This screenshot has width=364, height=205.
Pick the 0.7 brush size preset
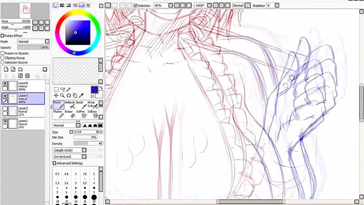[x=57, y=172]
